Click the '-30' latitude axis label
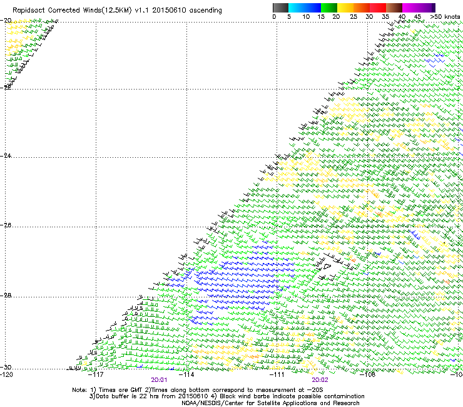Image resolution: width=463 pixels, height=407 pixels. 6,367
